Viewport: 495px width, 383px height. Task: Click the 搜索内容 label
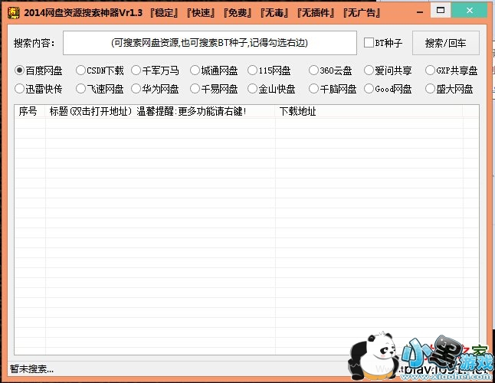click(x=34, y=43)
